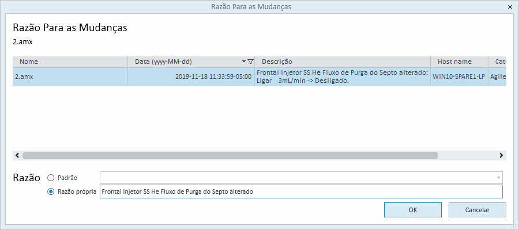Click the Descrição column header
The height and width of the screenshot is (230, 519).
coord(343,62)
